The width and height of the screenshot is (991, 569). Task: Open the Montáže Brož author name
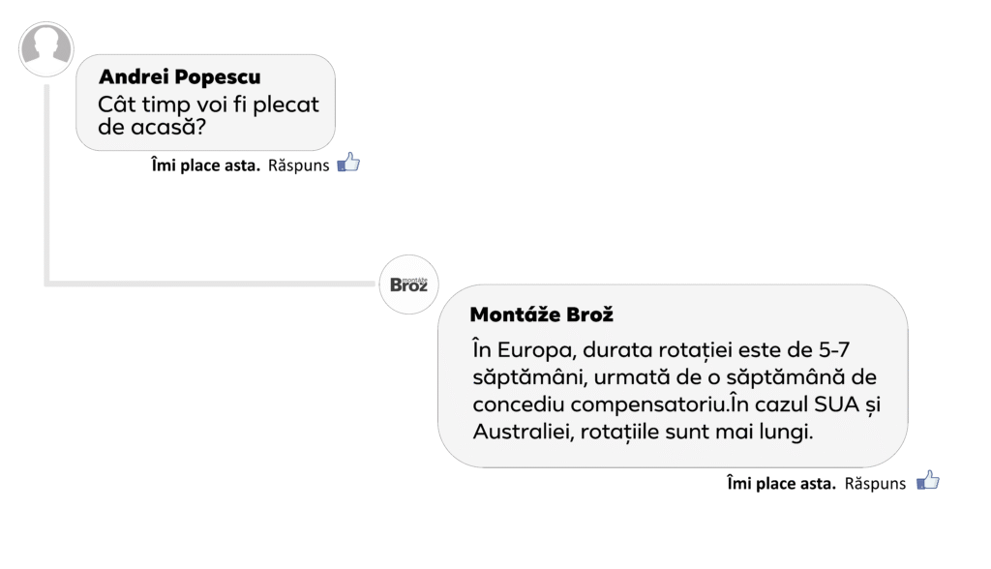[541, 315]
